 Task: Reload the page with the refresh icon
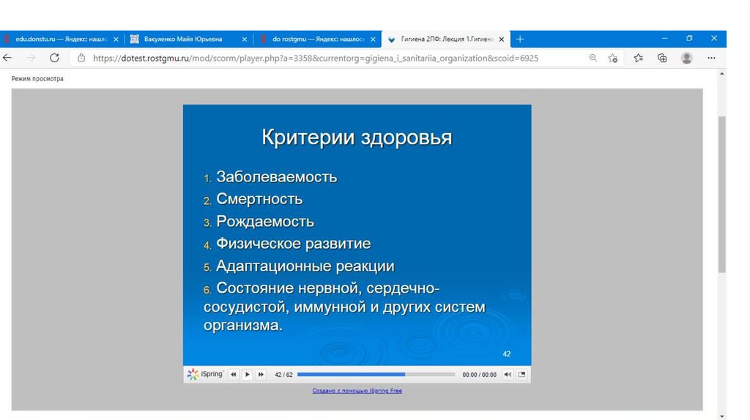coord(54,58)
